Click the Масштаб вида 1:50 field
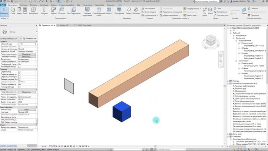 click(x=27, y=44)
